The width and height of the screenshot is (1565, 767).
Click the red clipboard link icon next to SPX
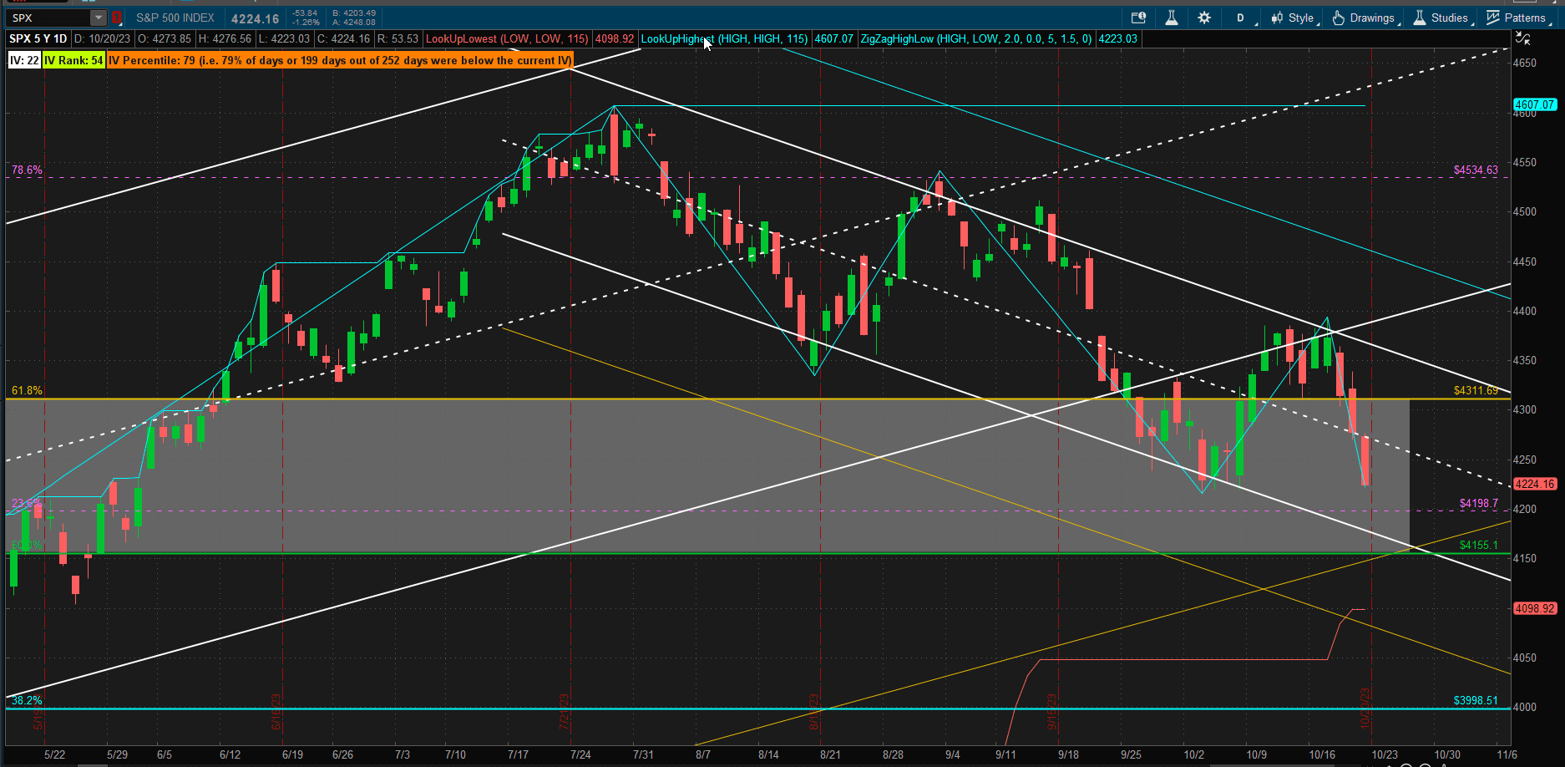click(117, 18)
